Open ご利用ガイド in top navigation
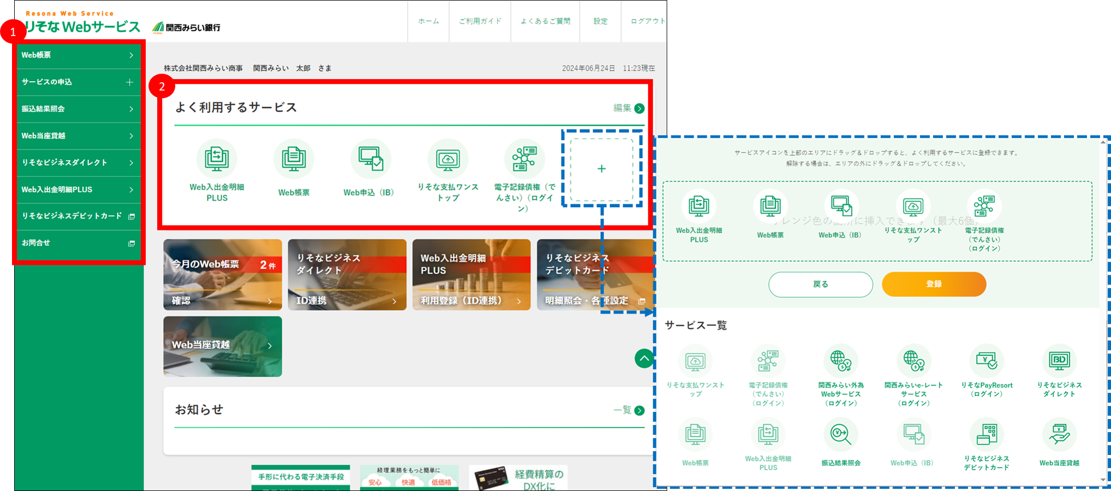Screen dimensions: 1111x491 480,21
